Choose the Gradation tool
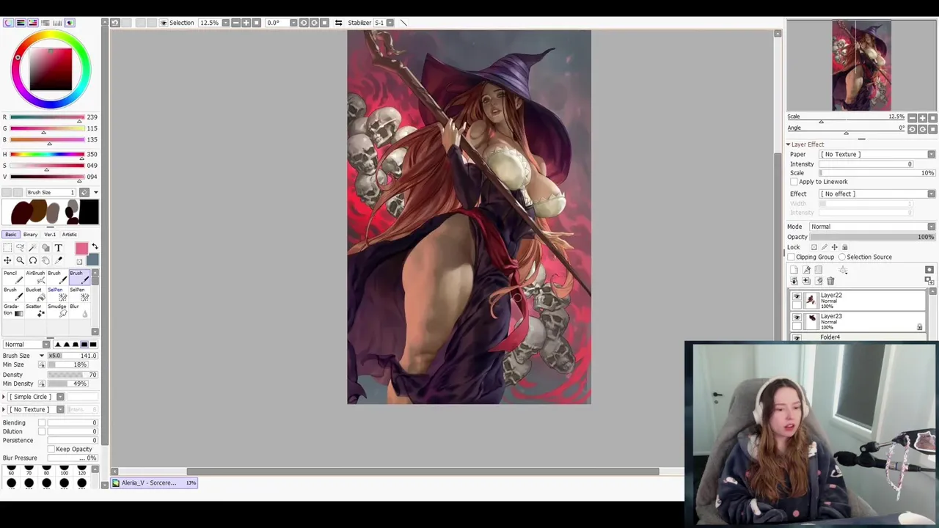 12,311
